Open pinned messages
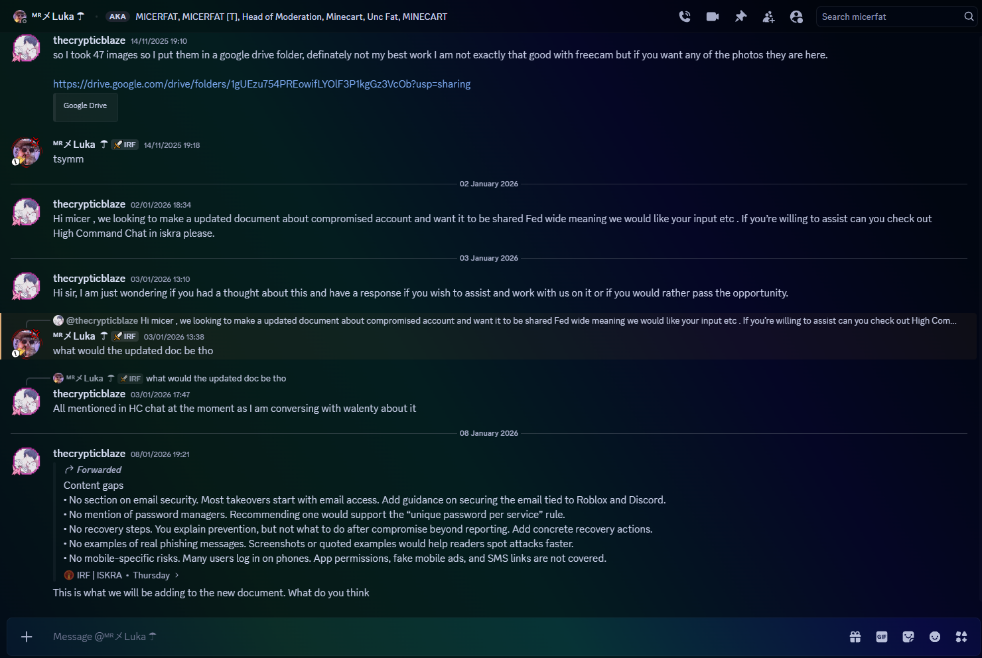The image size is (982, 658). click(740, 17)
